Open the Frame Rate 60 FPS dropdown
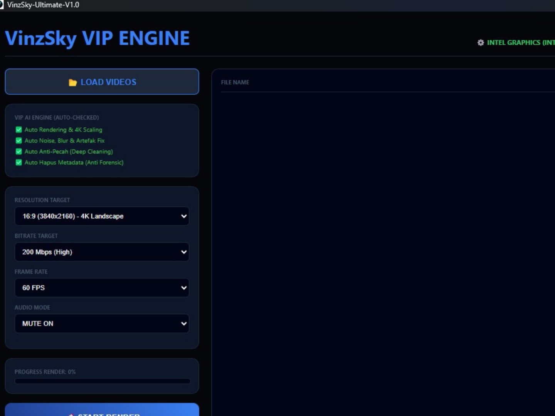The width and height of the screenshot is (555, 416). tap(102, 288)
